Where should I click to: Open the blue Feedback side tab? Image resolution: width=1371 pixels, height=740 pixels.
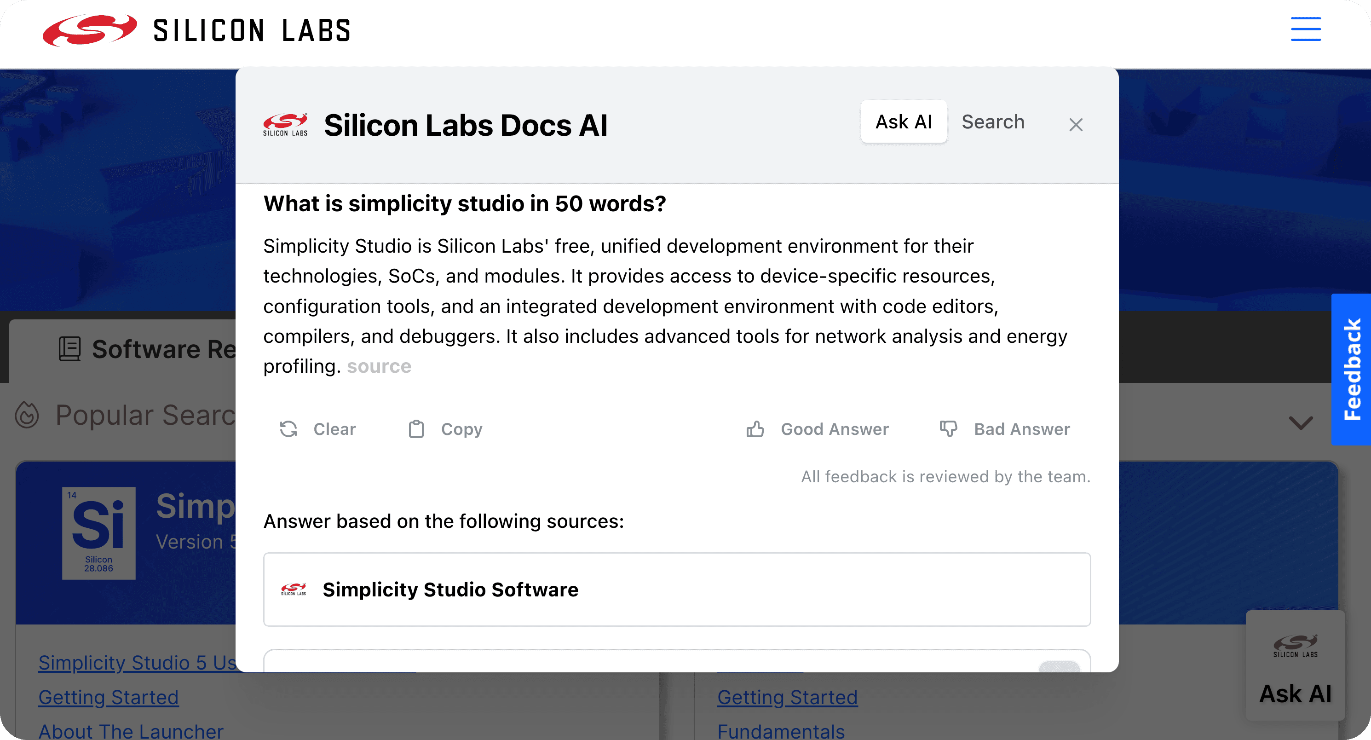point(1351,369)
